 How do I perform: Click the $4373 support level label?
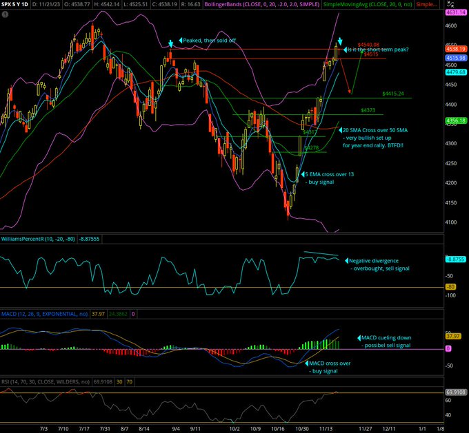pos(368,110)
